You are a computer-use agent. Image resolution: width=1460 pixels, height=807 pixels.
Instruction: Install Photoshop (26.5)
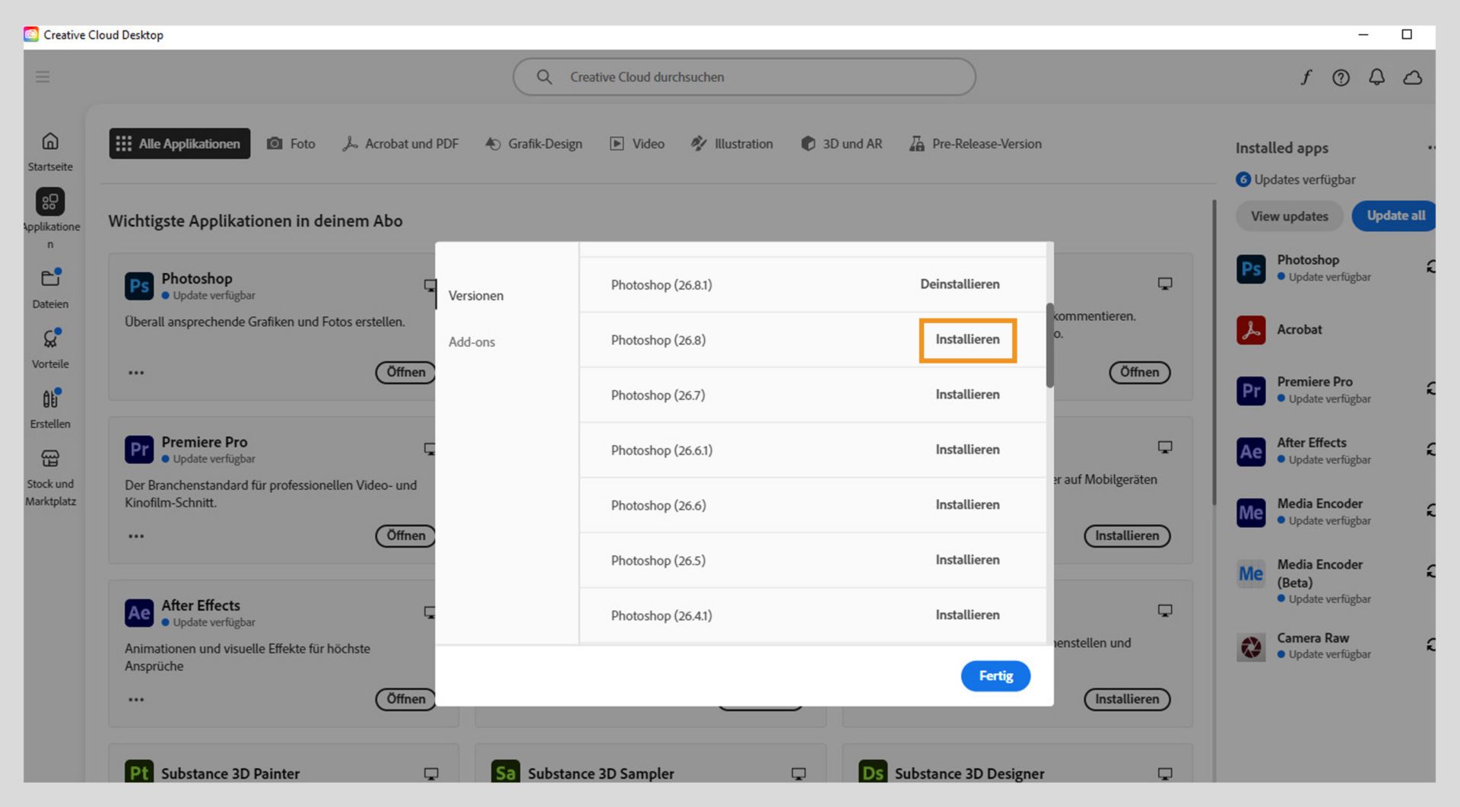[x=967, y=560]
